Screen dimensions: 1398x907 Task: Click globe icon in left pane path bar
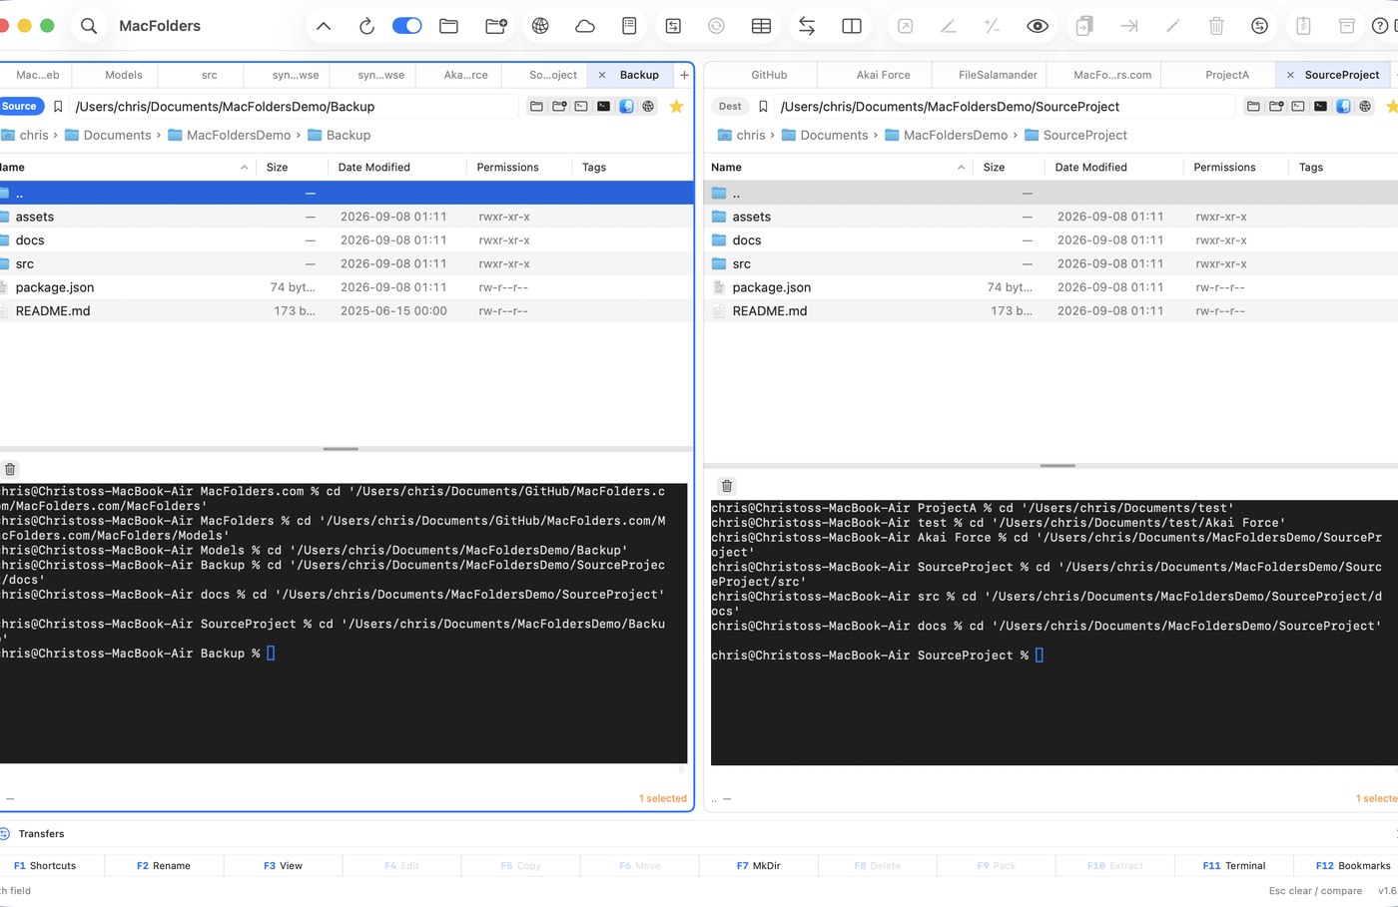coord(648,106)
